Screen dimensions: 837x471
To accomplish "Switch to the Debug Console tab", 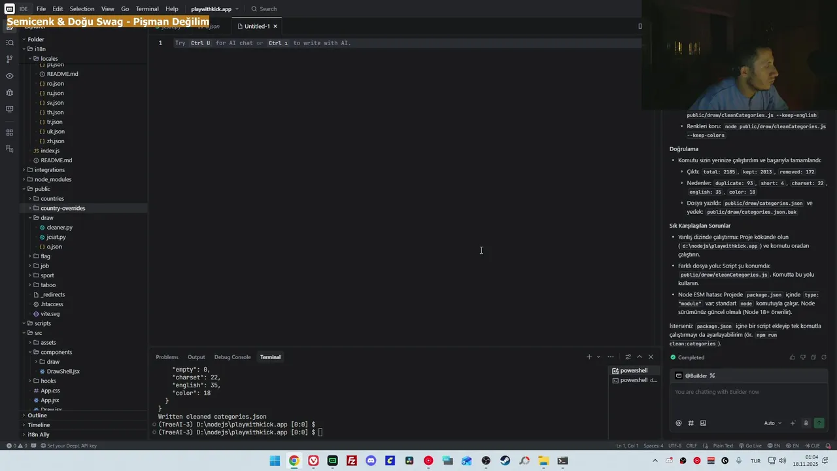I will [x=232, y=357].
